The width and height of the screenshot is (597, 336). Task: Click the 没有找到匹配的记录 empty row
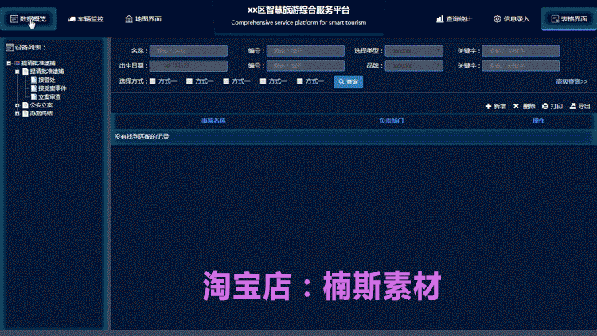(352, 136)
